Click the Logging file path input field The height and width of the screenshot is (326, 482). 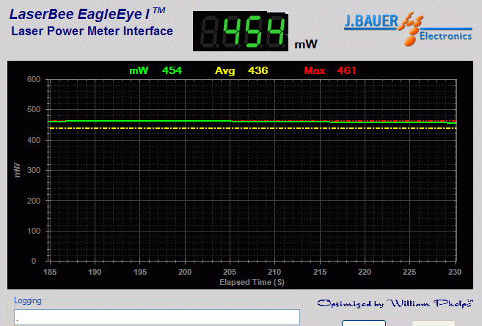tap(157, 316)
